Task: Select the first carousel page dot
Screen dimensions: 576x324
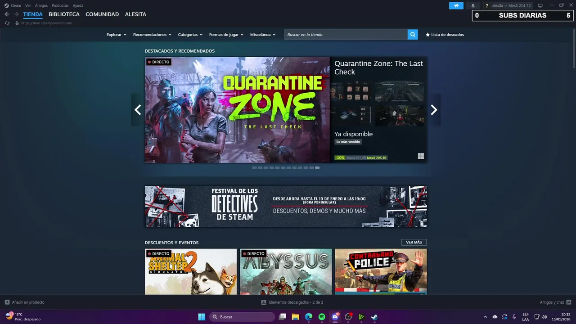Action: click(x=254, y=168)
